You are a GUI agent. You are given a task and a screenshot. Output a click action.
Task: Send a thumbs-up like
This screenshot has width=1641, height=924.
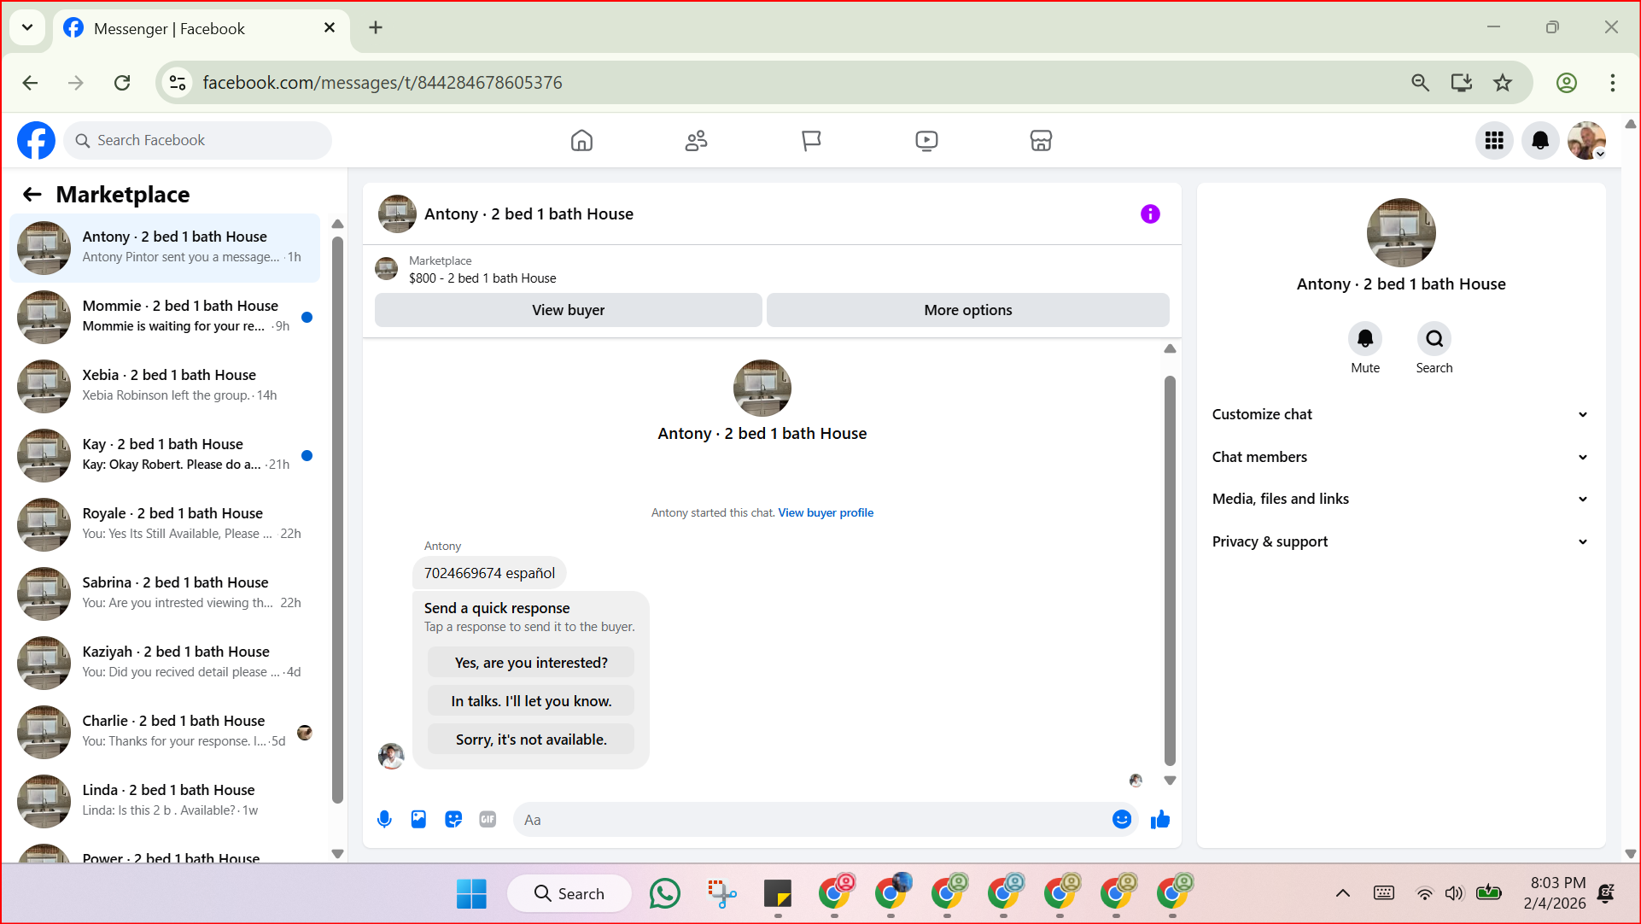[x=1159, y=820]
